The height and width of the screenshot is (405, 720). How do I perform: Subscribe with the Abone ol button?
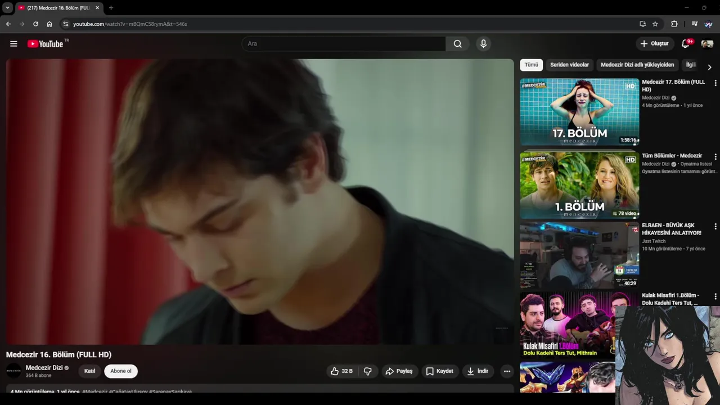(121, 371)
